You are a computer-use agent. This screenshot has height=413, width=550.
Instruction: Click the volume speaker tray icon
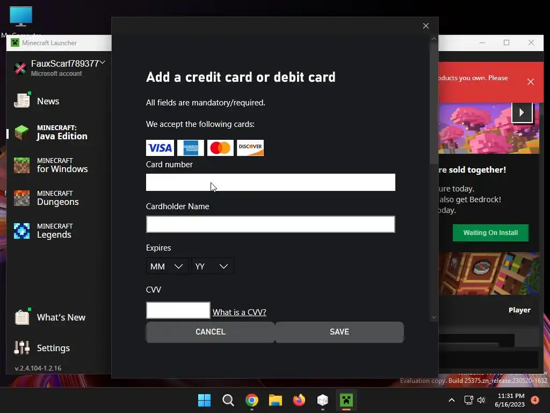[x=481, y=400]
